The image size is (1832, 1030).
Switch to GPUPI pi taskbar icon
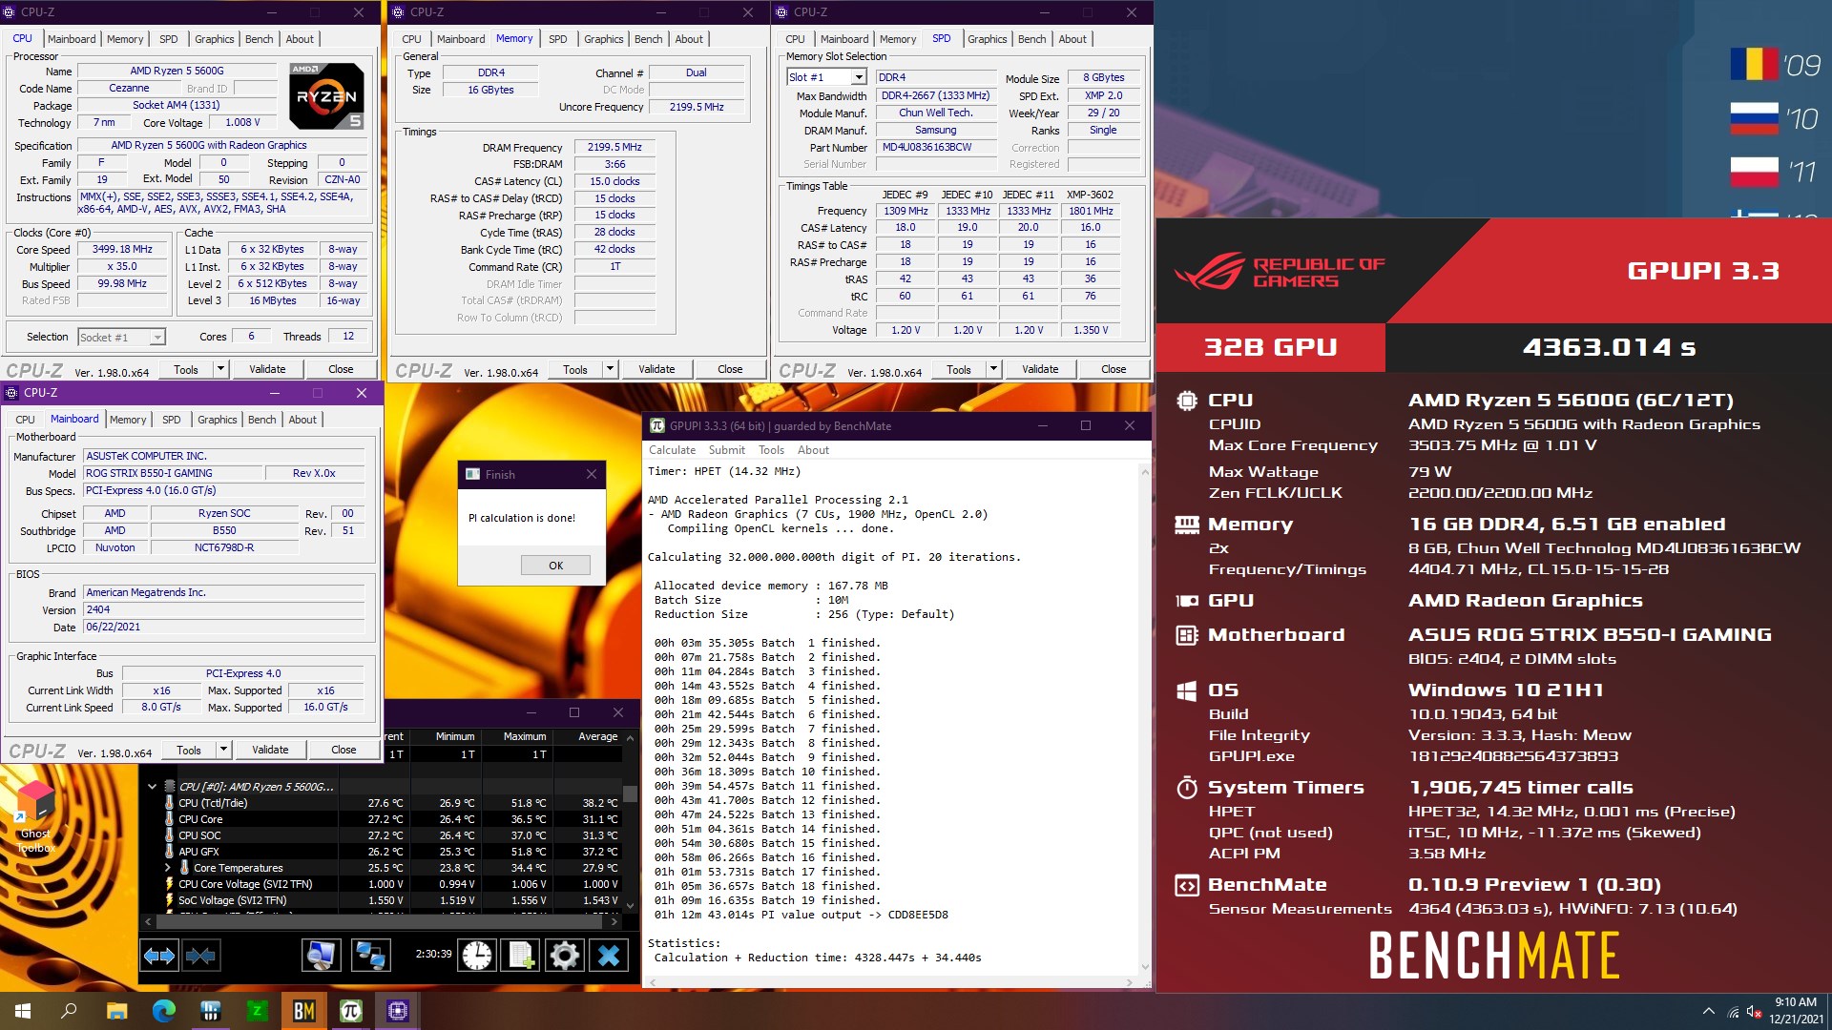(351, 1011)
